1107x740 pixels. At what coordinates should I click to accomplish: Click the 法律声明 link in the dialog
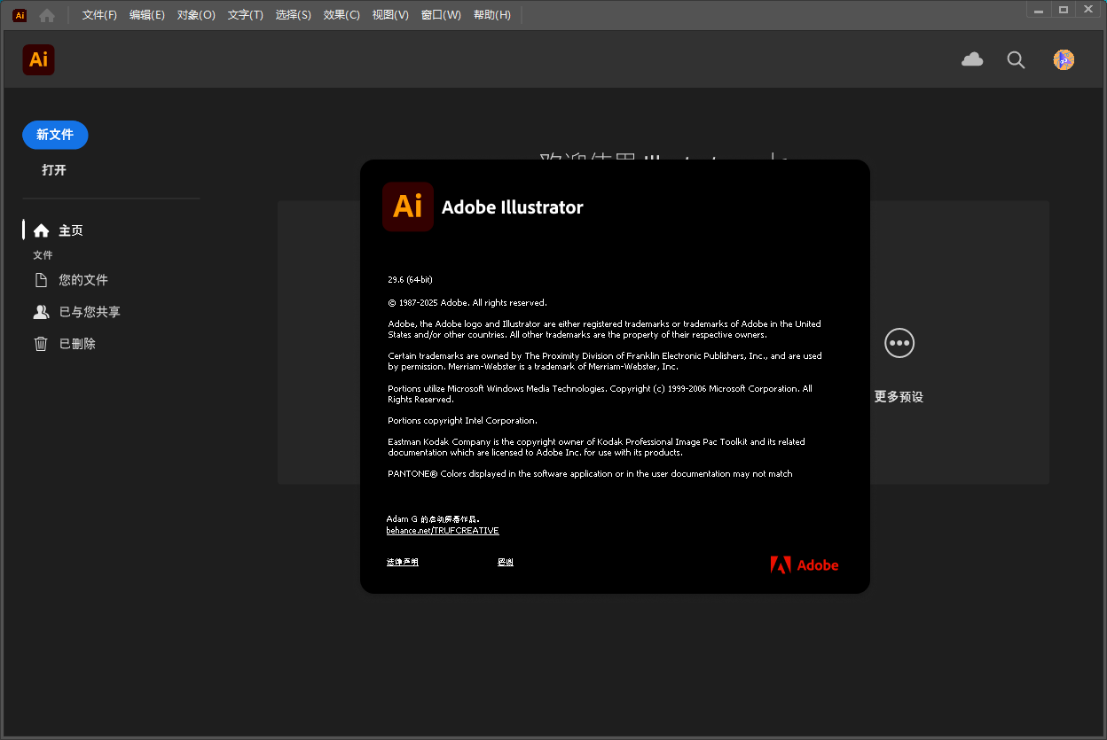click(401, 561)
